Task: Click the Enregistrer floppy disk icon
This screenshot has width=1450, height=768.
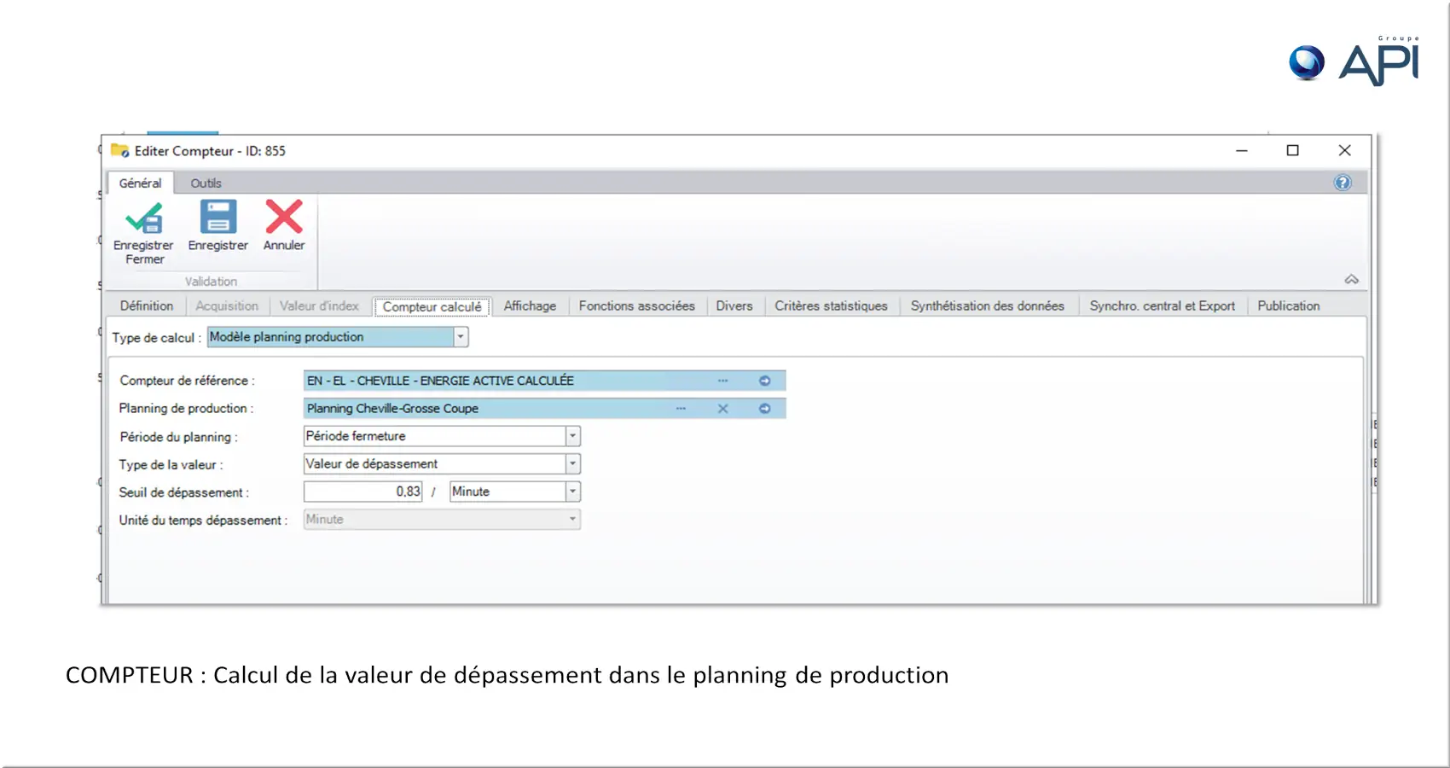Action: (218, 217)
